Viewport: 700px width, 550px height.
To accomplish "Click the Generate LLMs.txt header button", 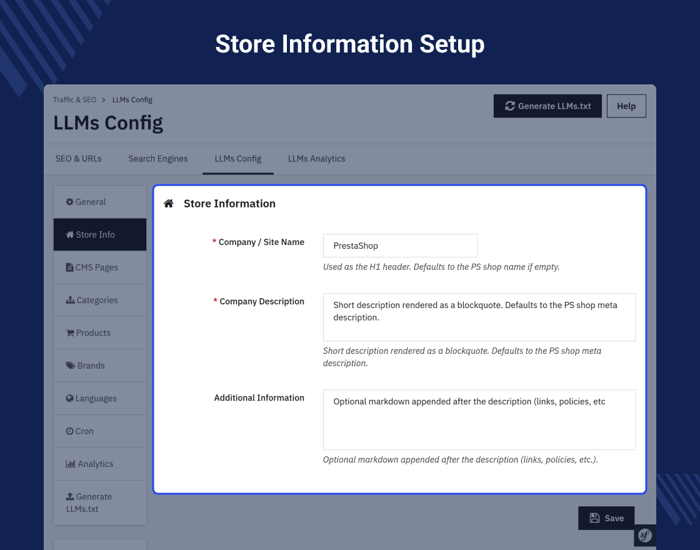I will point(547,106).
